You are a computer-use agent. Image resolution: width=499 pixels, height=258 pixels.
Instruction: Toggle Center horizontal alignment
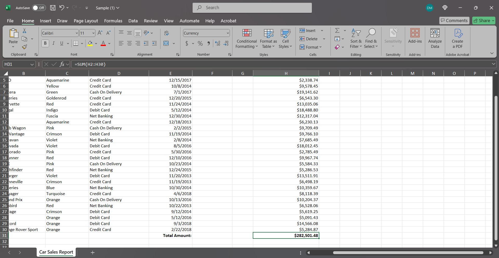tap(129, 43)
